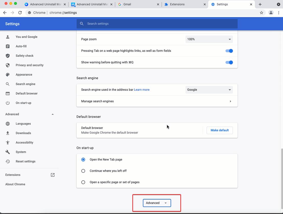Screen dimensions: 283x214
Task: Click the Appearance palette icon in sidebar
Action: pos(8,75)
